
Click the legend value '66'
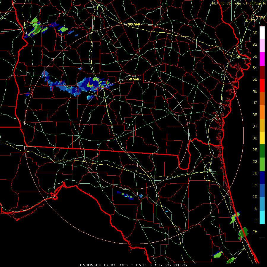tap(255, 33)
